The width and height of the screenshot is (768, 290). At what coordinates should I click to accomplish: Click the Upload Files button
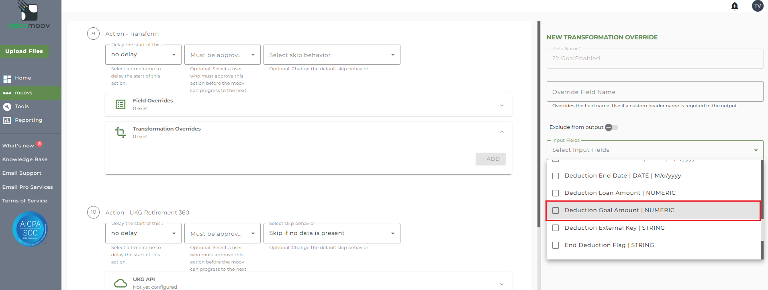coord(24,51)
